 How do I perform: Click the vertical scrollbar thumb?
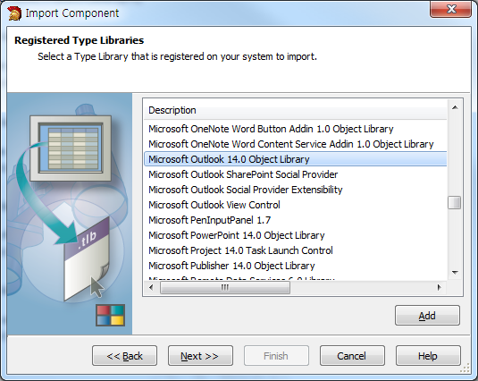(455, 203)
